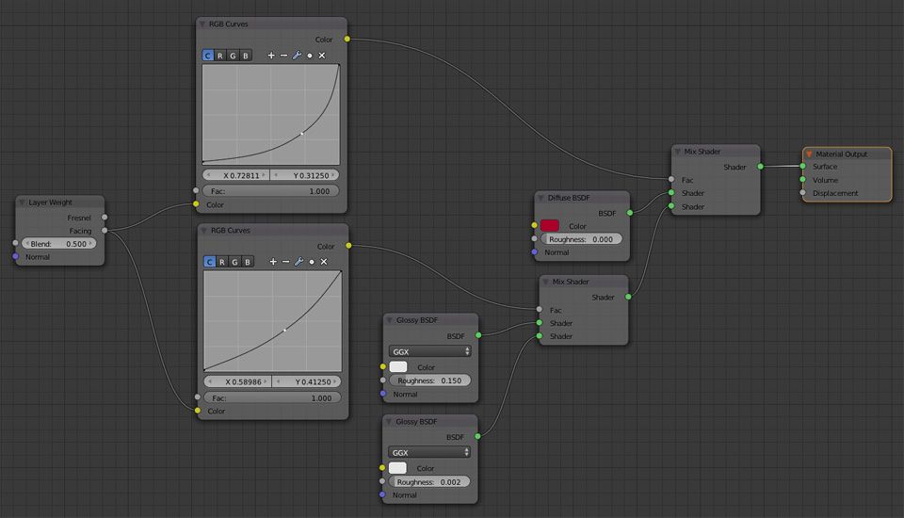This screenshot has width=904, height=518.
Task: Click BSDF output socket on Diffuse BSDF
Action: click(630, 213)
